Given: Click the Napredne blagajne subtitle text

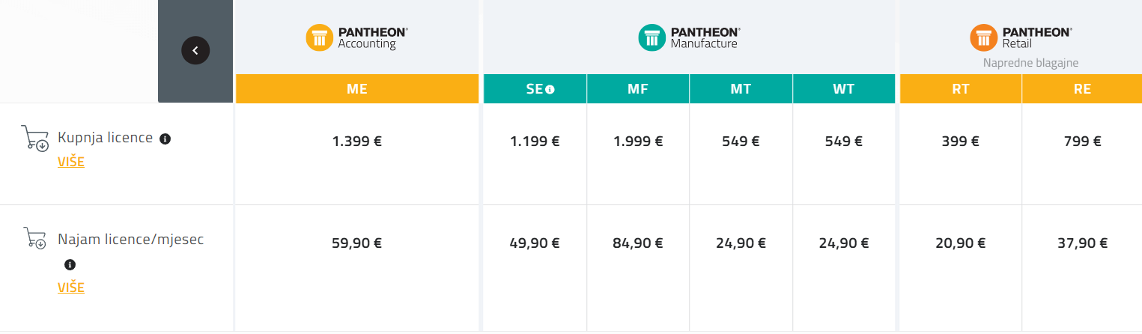Looking at the screenshot, I should 1030,63.
